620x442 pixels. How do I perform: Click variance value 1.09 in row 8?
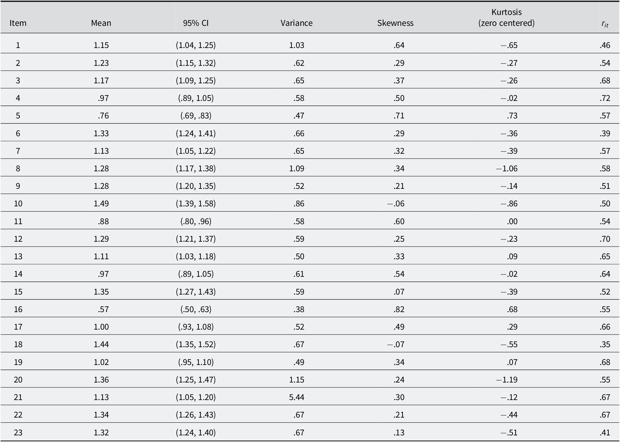point(297,168)
